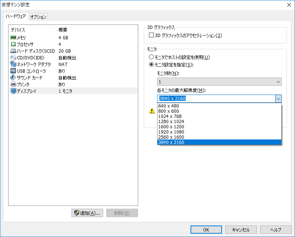Select the CD/DVD(IDE) row label
This screenshot has height=237, width=295.
31,58
